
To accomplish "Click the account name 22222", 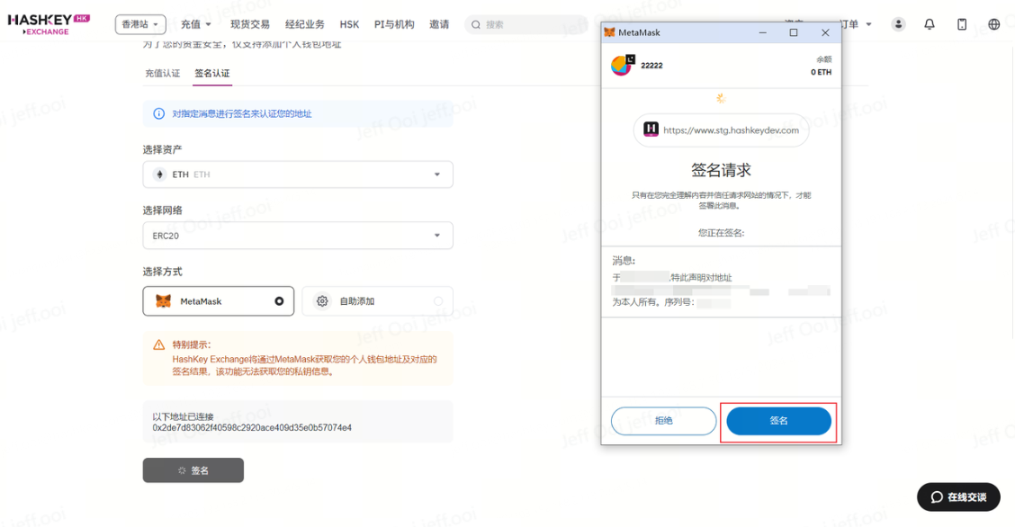I will (651, 66).
